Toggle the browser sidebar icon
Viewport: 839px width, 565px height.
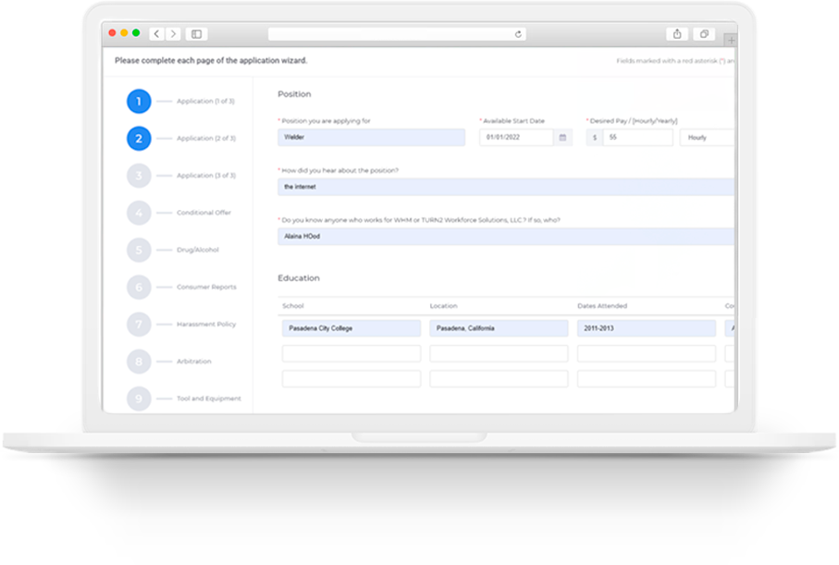[x=196, y=34]
